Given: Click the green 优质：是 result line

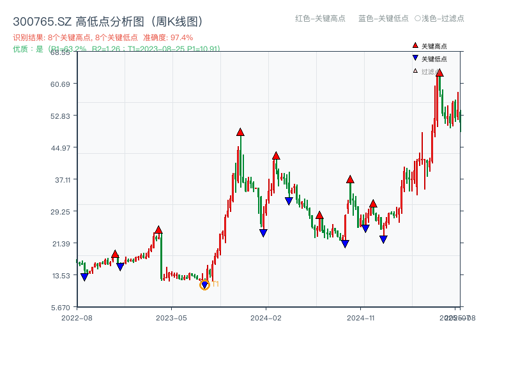Looking at the screenshot, I should click(x=116, y=49).
